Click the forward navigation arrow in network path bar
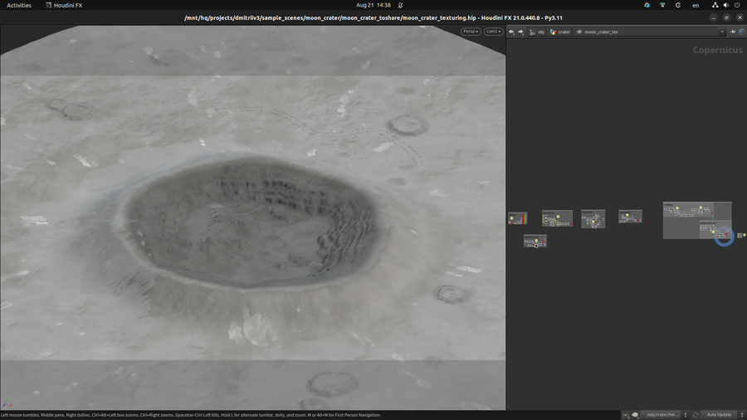 click(520, 32)
